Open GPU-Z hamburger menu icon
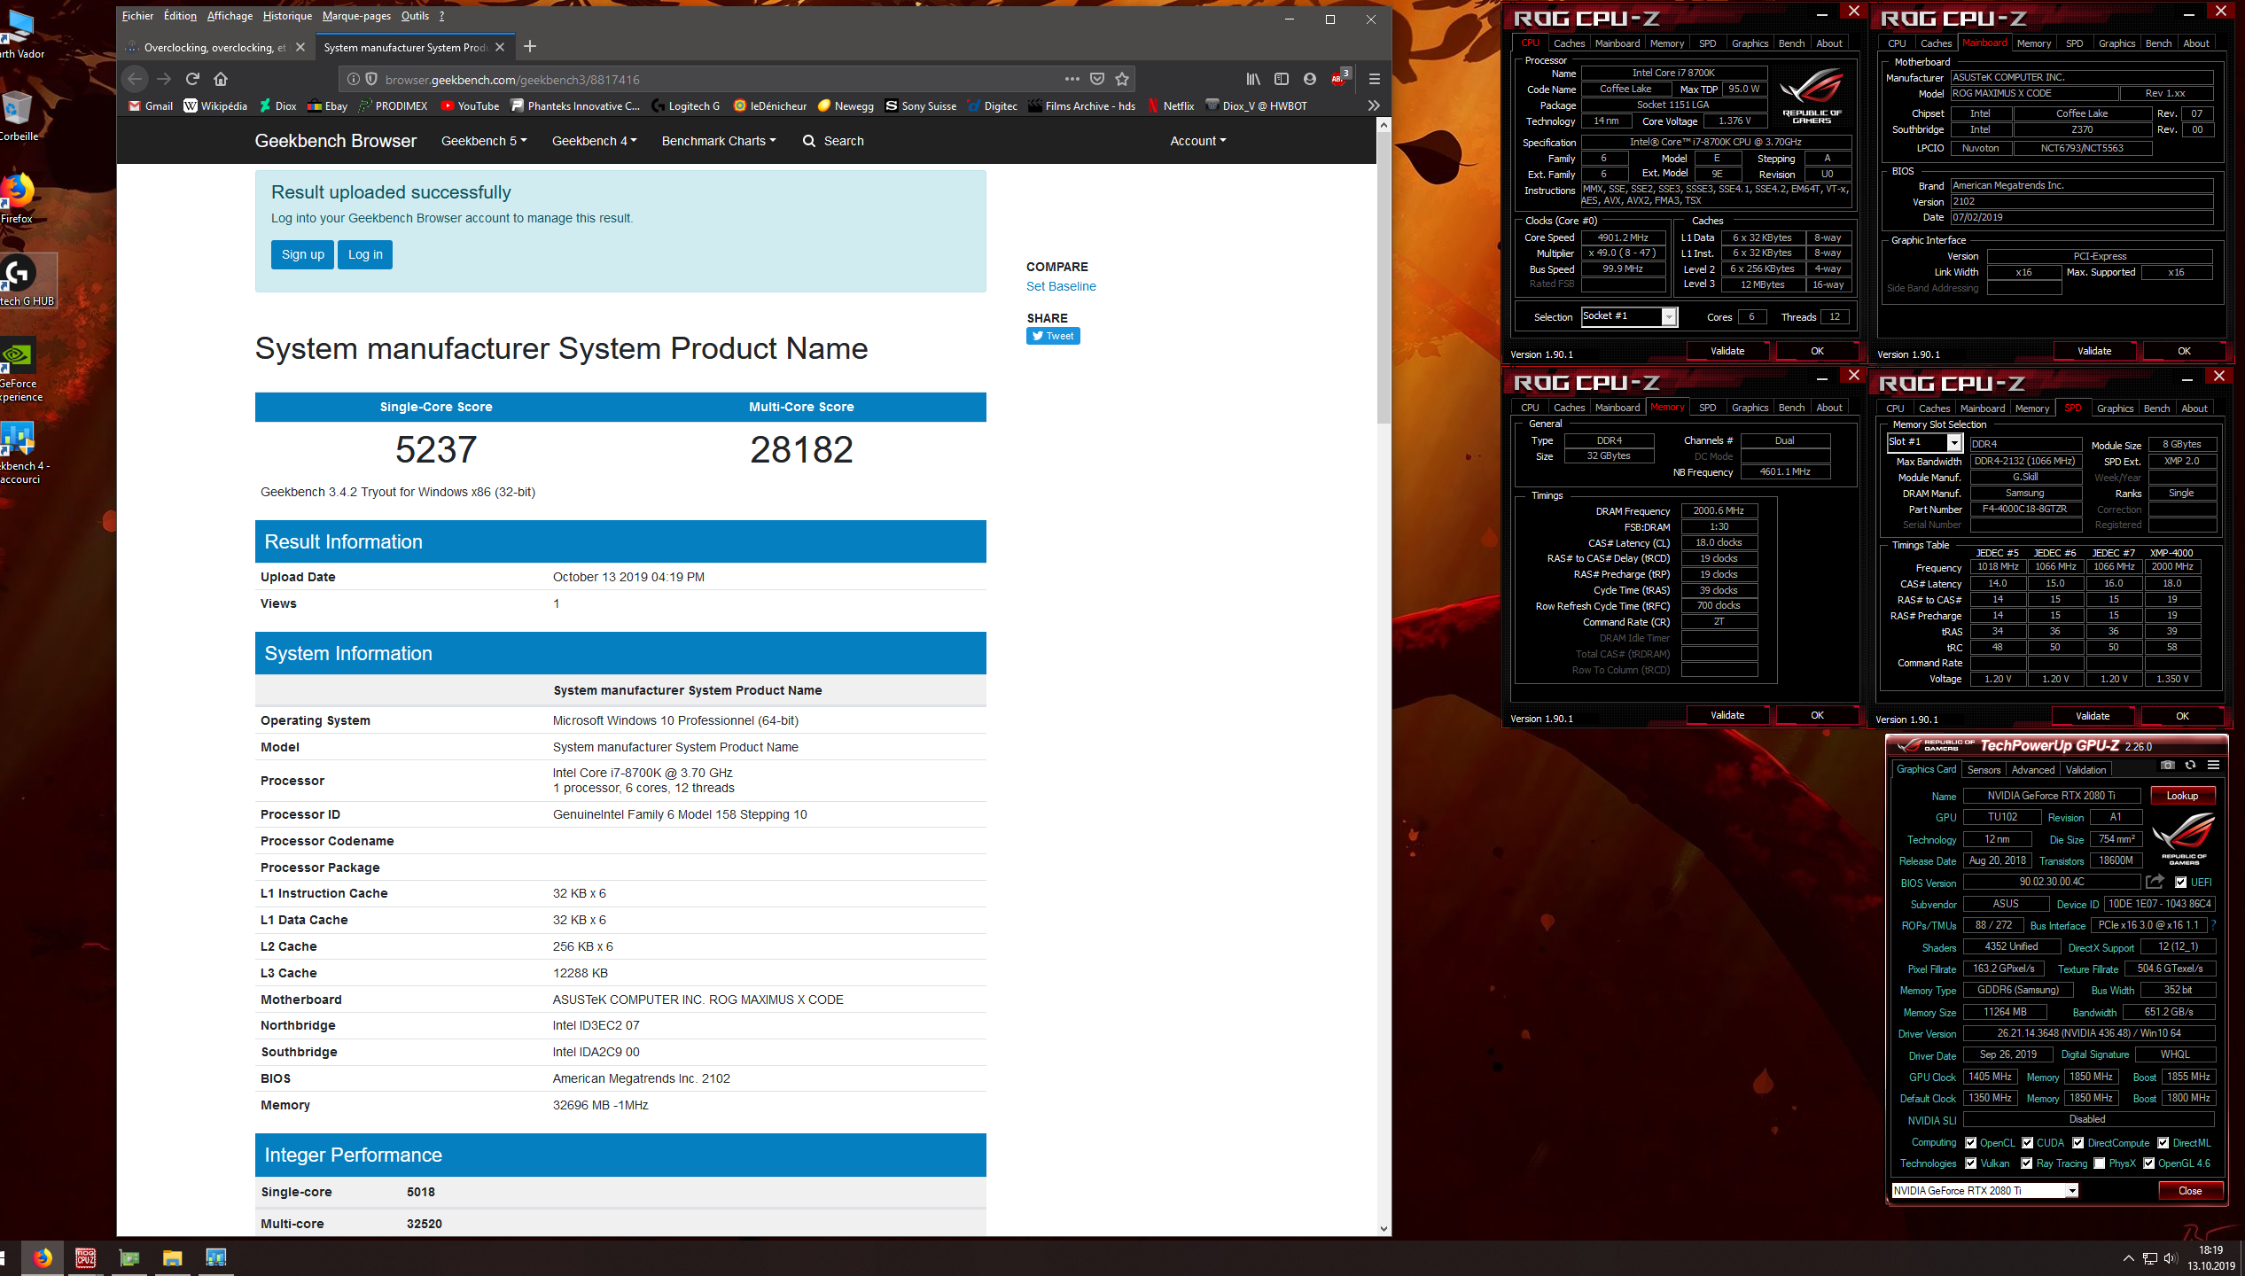This screenshot has height=1276, width=2245. coord(2213,765)
